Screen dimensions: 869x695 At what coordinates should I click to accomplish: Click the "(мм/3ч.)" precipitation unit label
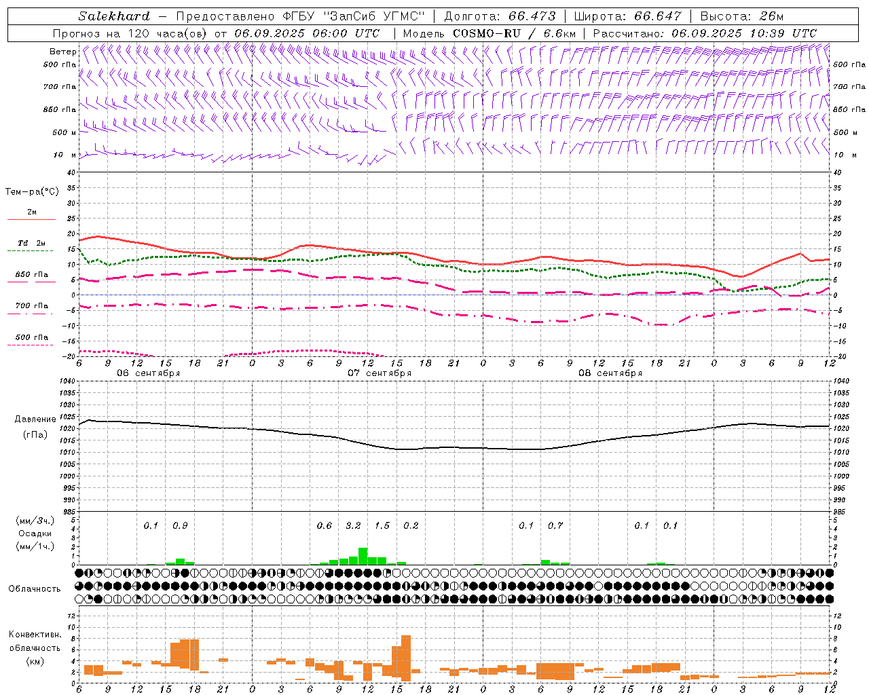(x=35, y=521)
